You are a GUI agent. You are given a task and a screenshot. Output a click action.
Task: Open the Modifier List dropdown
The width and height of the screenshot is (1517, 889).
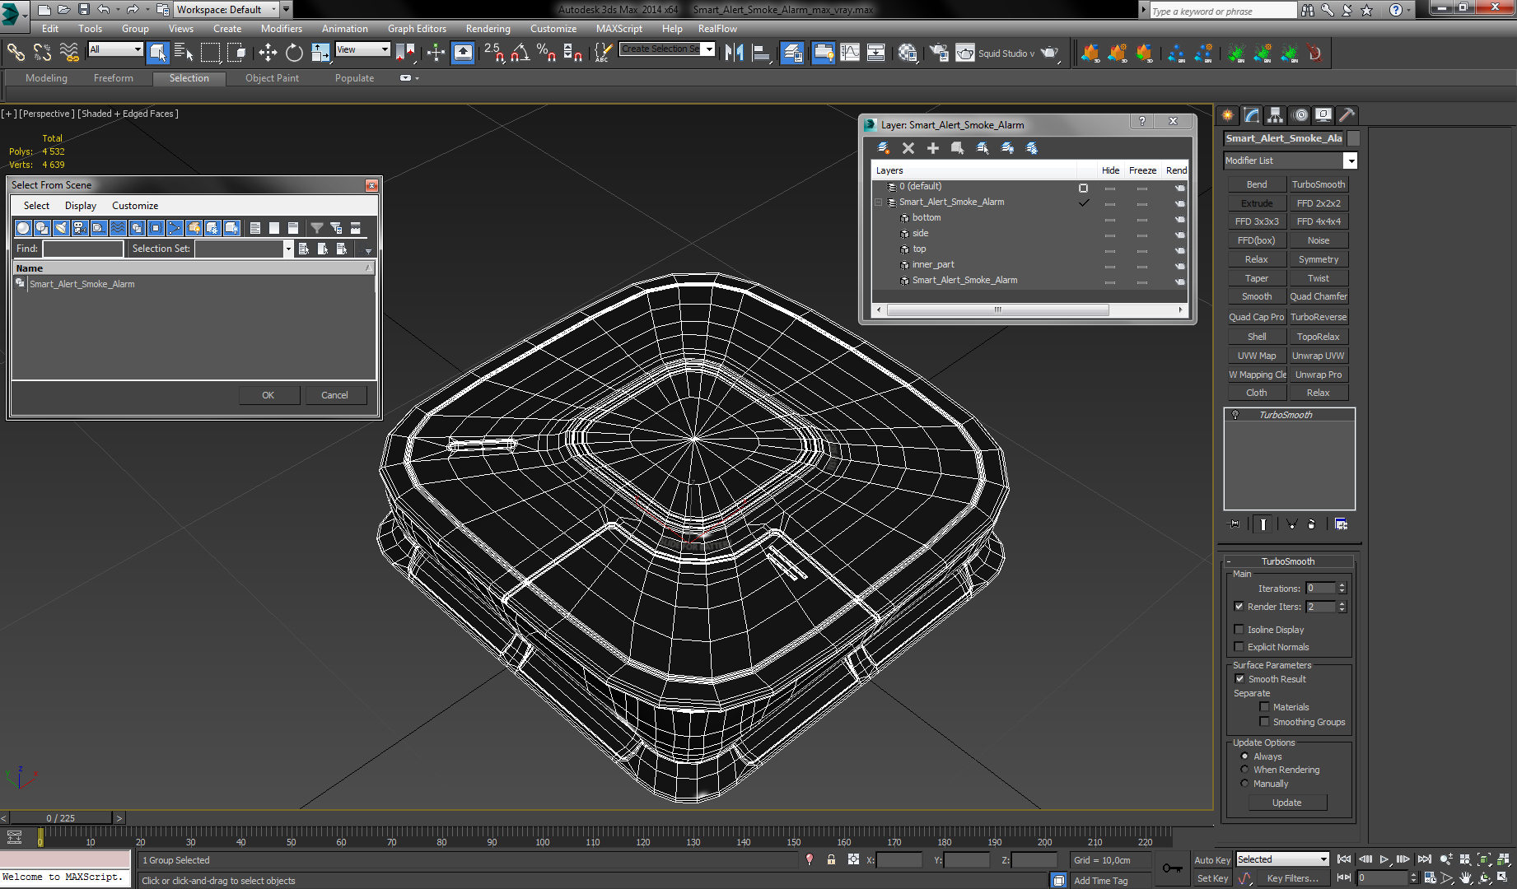[x=1350, y=161]
